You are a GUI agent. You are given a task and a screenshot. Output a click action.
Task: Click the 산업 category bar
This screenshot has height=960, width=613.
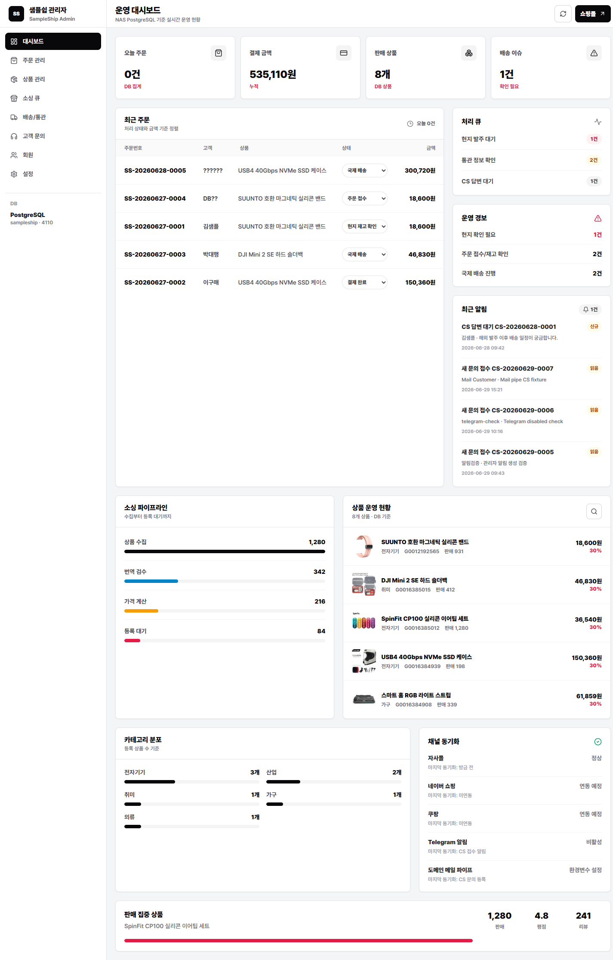(334, 782)
